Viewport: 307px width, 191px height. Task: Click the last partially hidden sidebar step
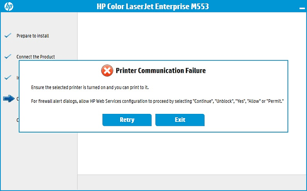18,120
